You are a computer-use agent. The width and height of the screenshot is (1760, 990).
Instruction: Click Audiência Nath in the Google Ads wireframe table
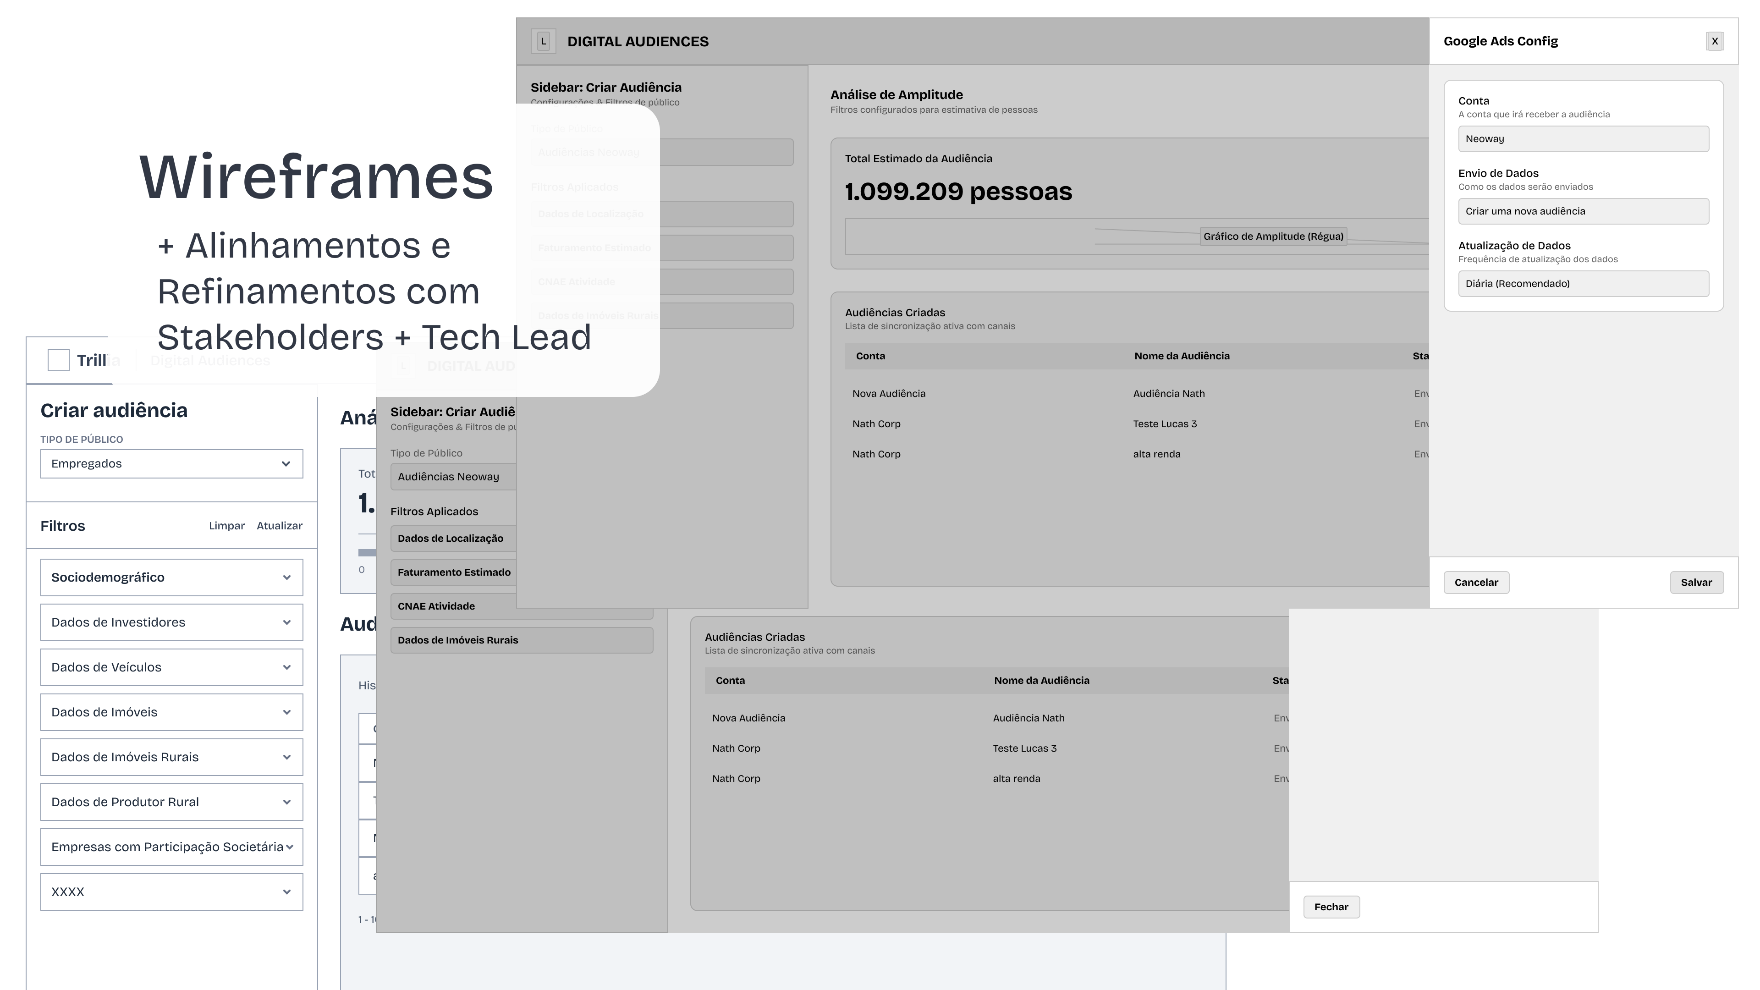[1169, 394]
